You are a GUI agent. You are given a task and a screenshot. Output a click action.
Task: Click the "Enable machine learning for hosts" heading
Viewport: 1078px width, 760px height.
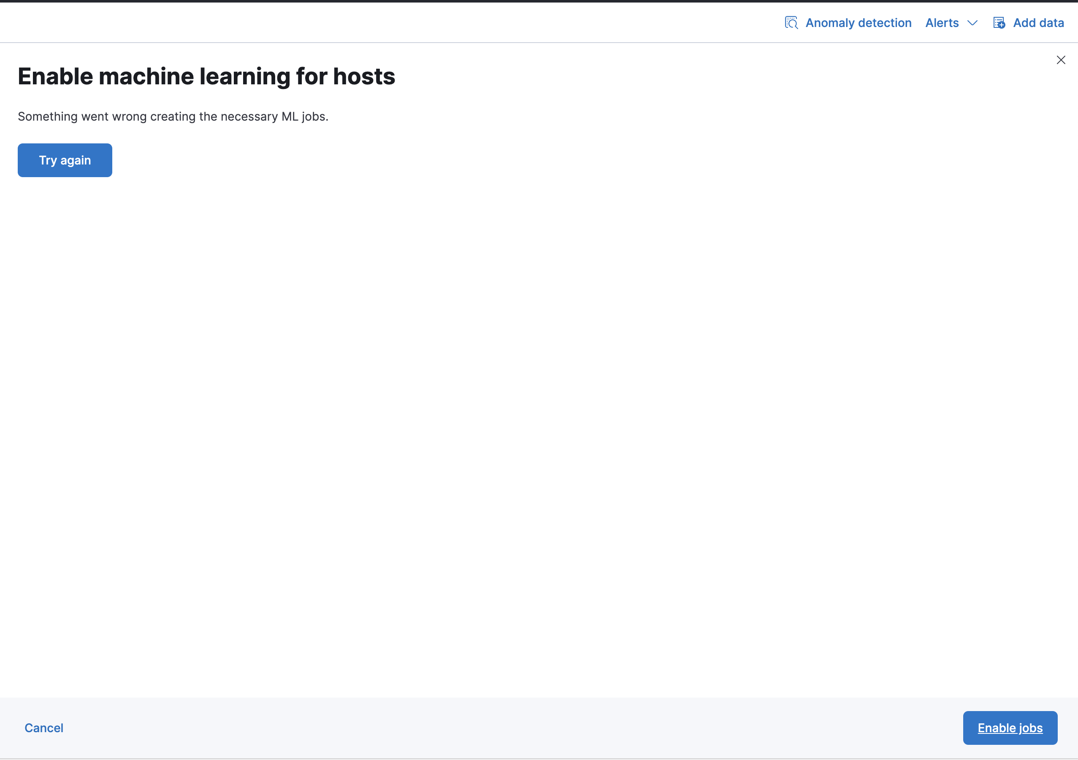point(206,76)
